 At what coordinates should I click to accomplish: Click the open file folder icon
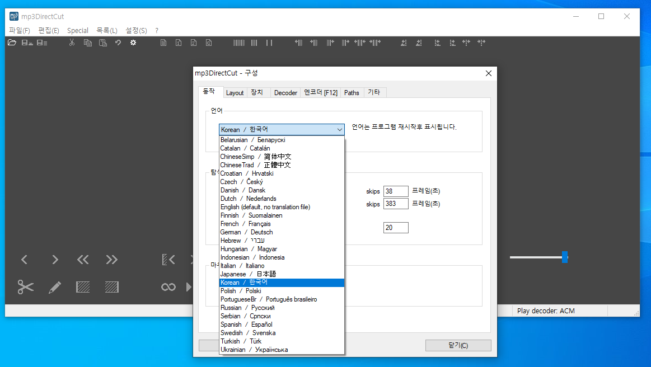[x=12, y=43]
